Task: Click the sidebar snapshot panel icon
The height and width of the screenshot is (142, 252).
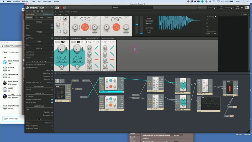Action: pos(34,11)
